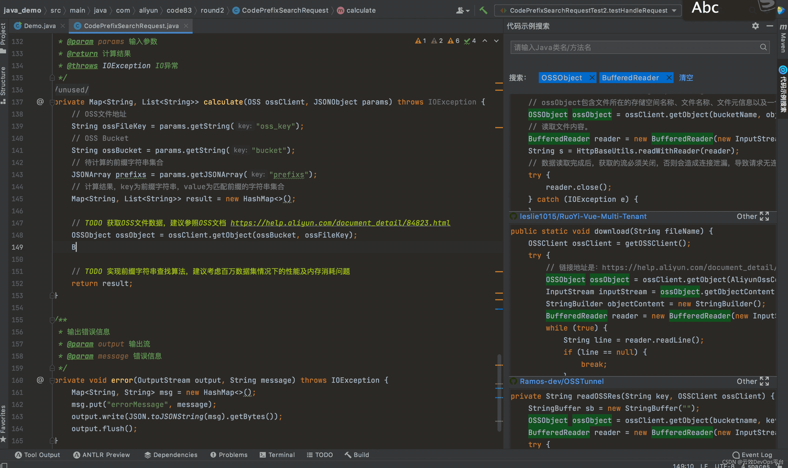Click the tool windows toggle icon bottom-left
Image resolution: width=788 pixels, height=468 pixels.
pyautogui.click(x=4, y=465)
